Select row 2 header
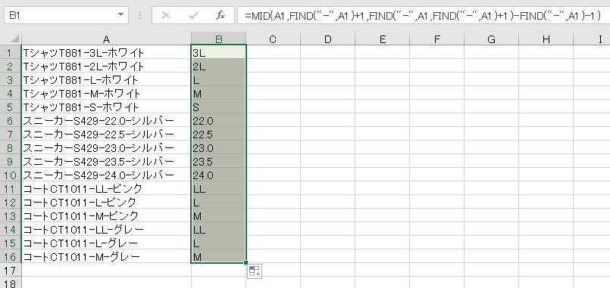 (x=11, y=66)
